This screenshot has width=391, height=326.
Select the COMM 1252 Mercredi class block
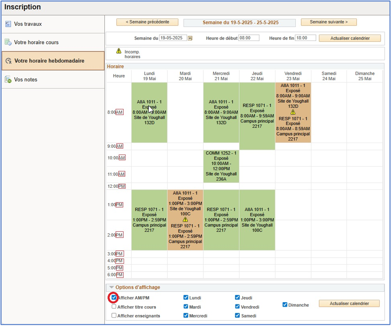tap(221, 166)
